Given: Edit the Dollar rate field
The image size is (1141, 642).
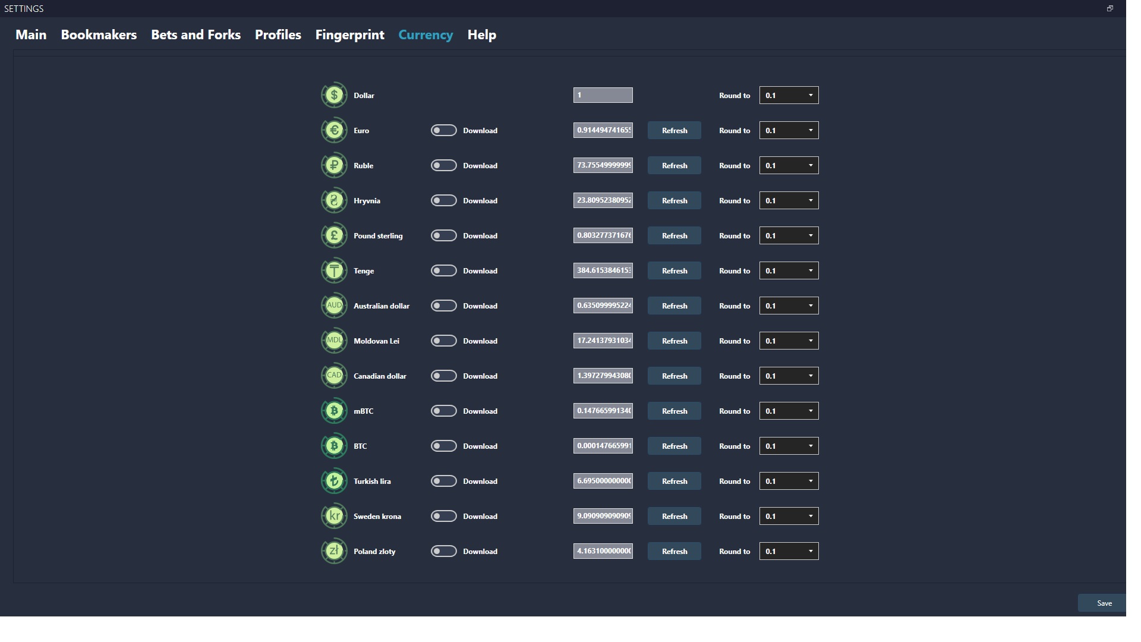Looking at the screenshot, I should 603,95.
